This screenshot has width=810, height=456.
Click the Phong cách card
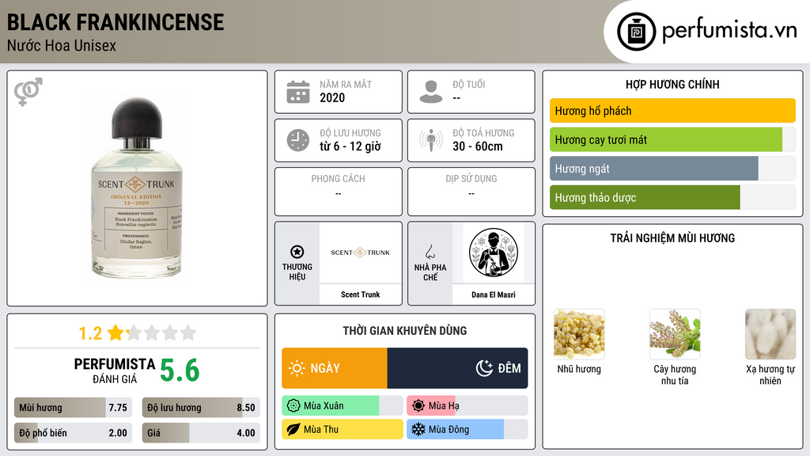[x=339, y=192]
